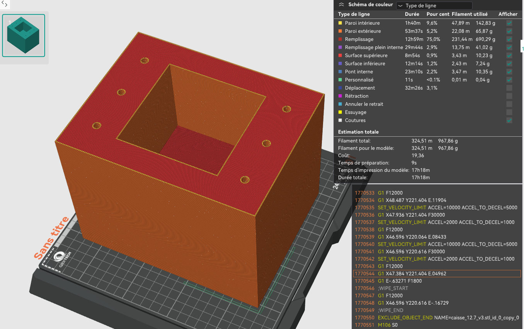Enable Essuyage display checkbox
The image size is (524, 329).
pos(509,112)
